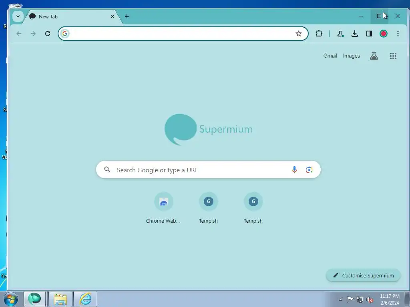Open File Explorer from the taskbar
This screenshot has height=307, width=410.
[60, 299]
